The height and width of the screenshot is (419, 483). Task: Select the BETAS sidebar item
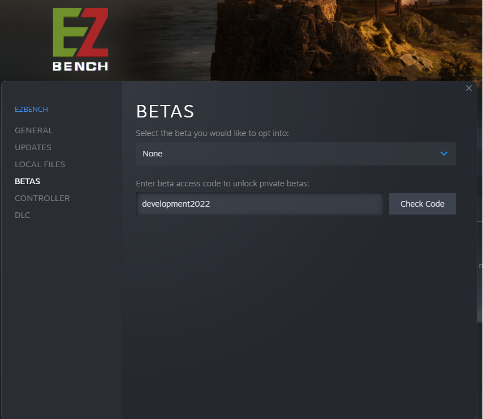click(x=27, y=181)
